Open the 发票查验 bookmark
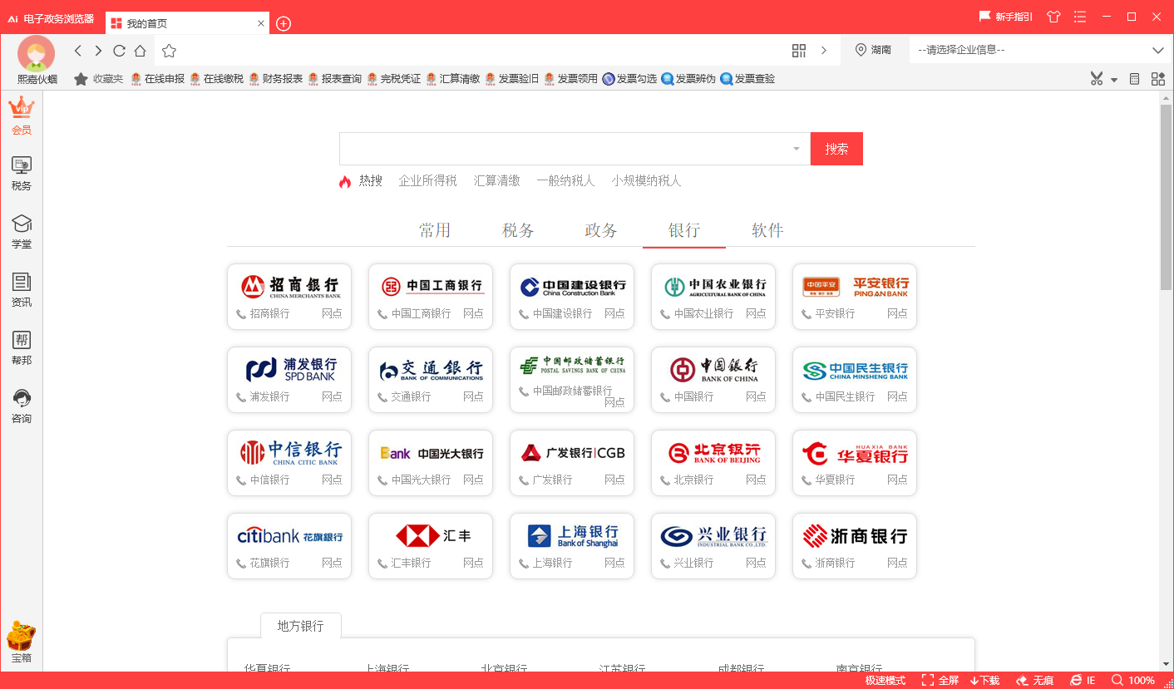Screen dimensions: 1174x689 (747, 79)
